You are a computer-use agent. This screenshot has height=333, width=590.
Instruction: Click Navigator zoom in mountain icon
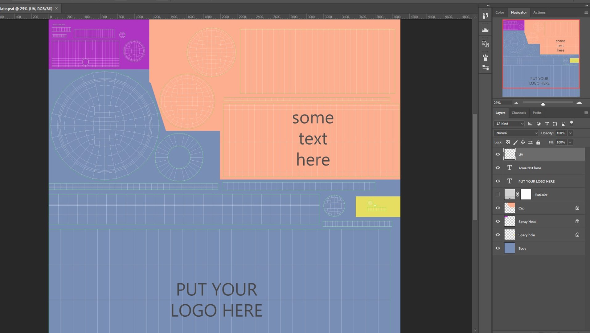pos(579,103)
